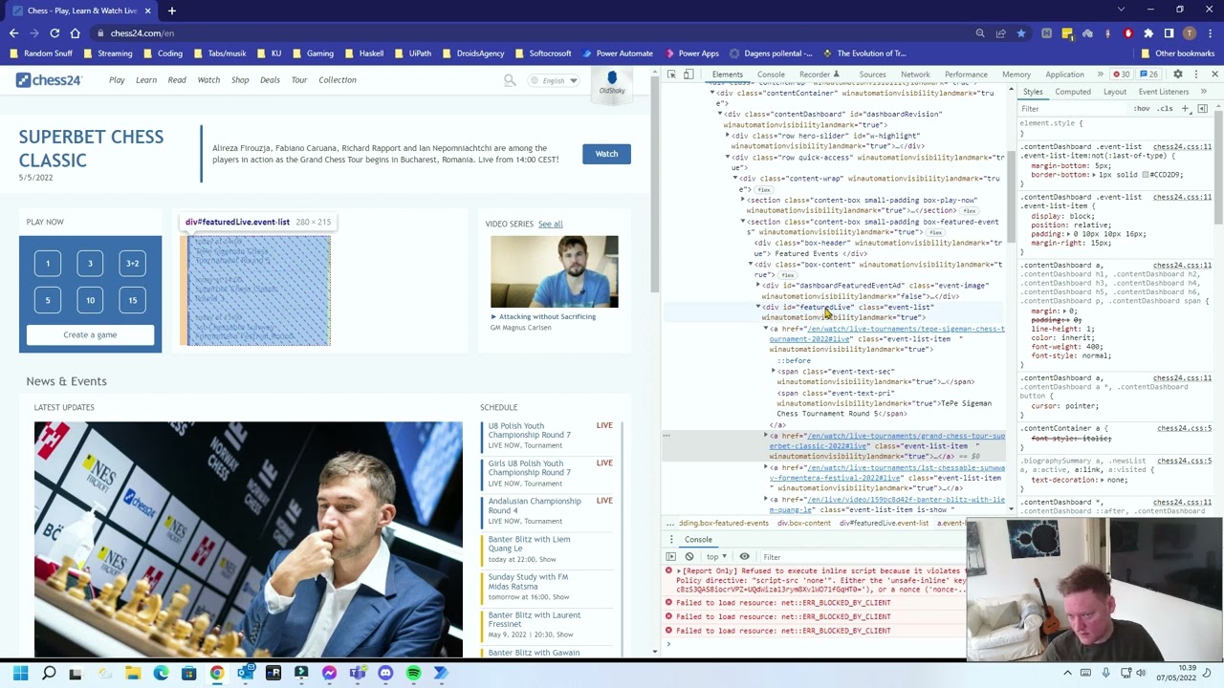
Task: Click the Create a game button
Action: click(x=90, y=334)
